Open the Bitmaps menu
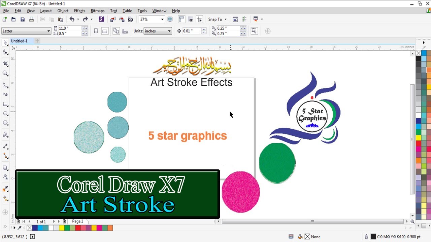 click(98, 11)
